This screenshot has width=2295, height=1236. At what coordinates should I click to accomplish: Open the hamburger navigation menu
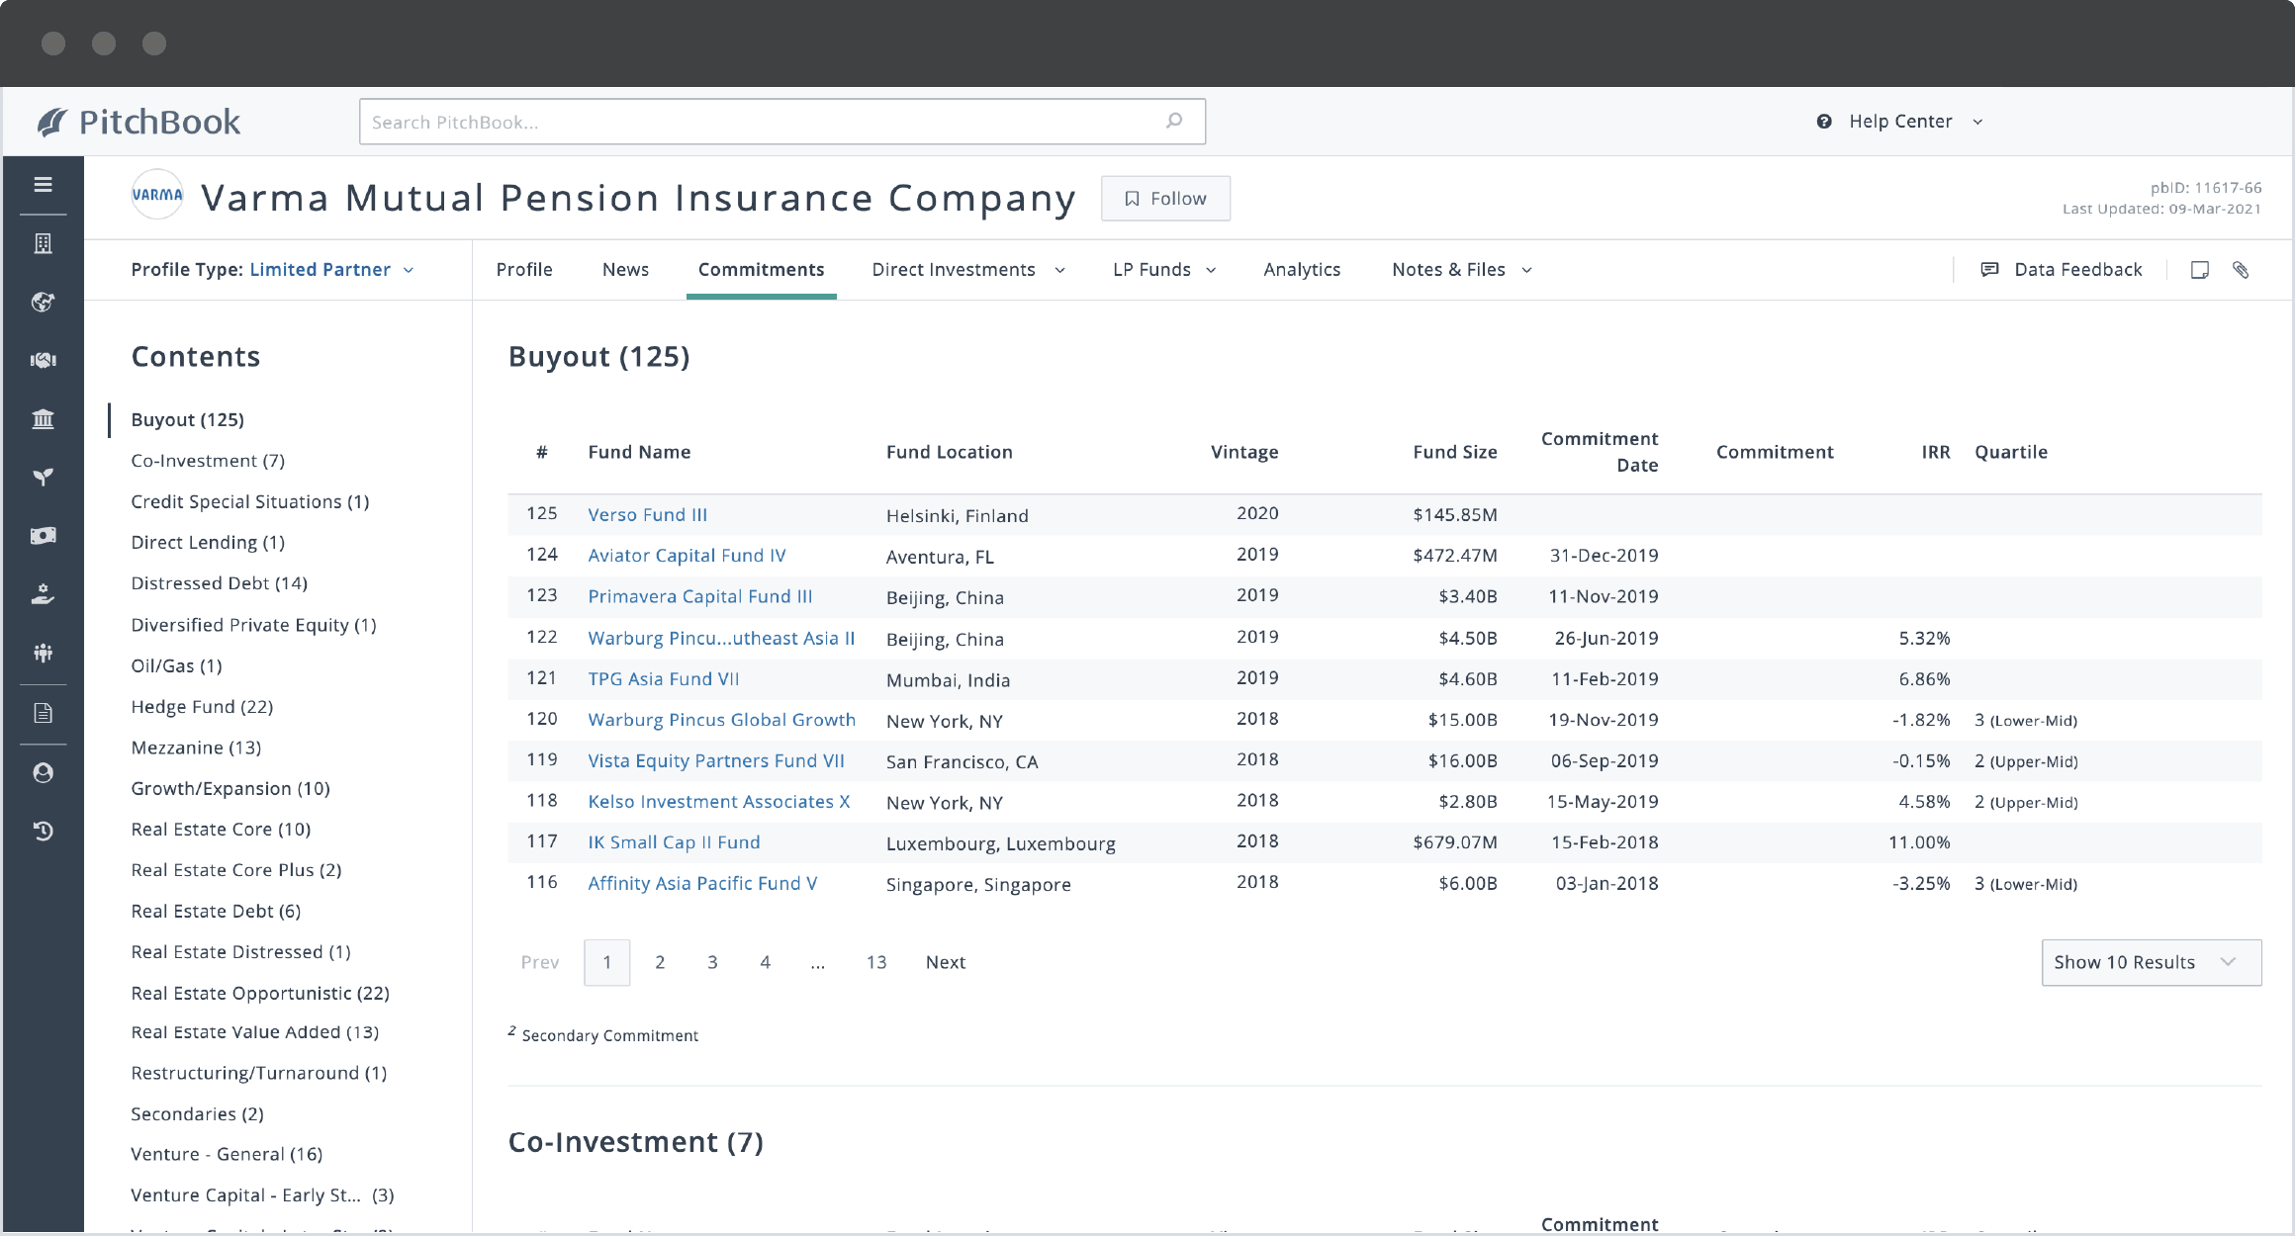[x=44, y=185]
